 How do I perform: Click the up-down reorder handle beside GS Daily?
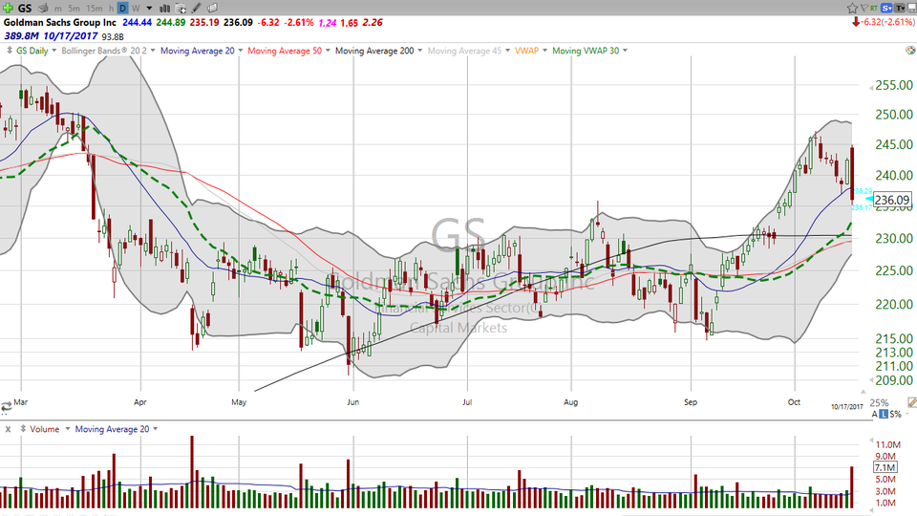pos(10,51)
